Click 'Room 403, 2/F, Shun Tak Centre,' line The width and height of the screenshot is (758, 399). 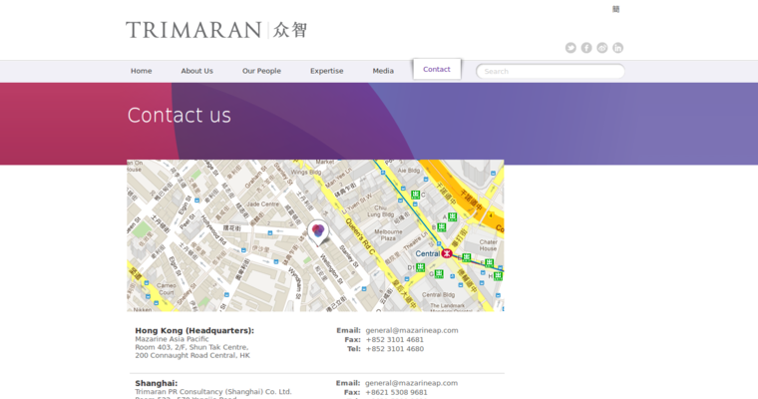point(191,347)
